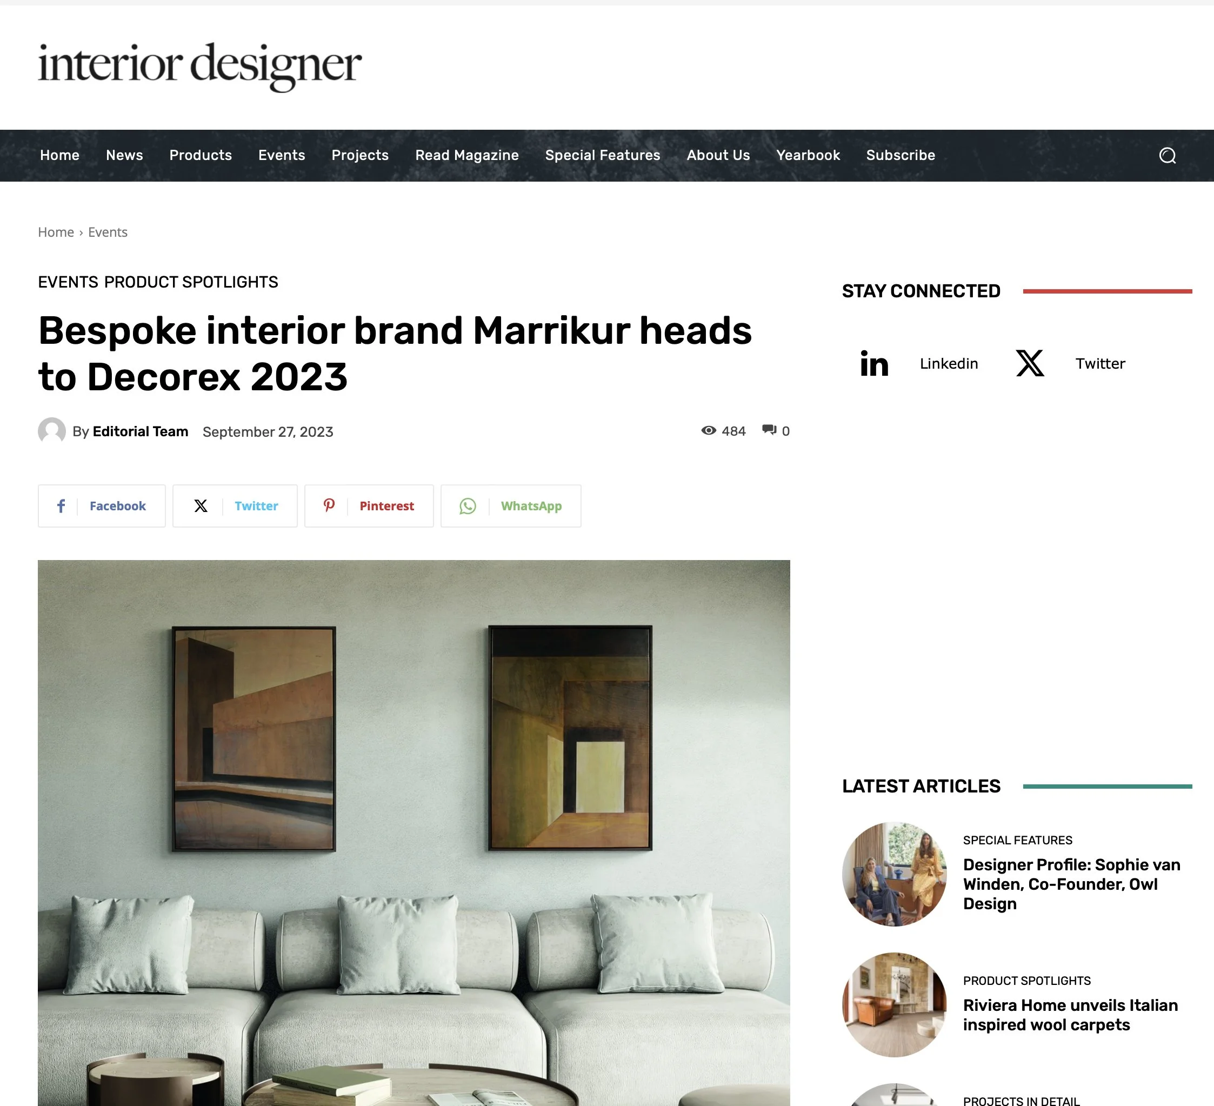
Task: Open the Yearbook menu item
Action: click(x=808, y=156)
